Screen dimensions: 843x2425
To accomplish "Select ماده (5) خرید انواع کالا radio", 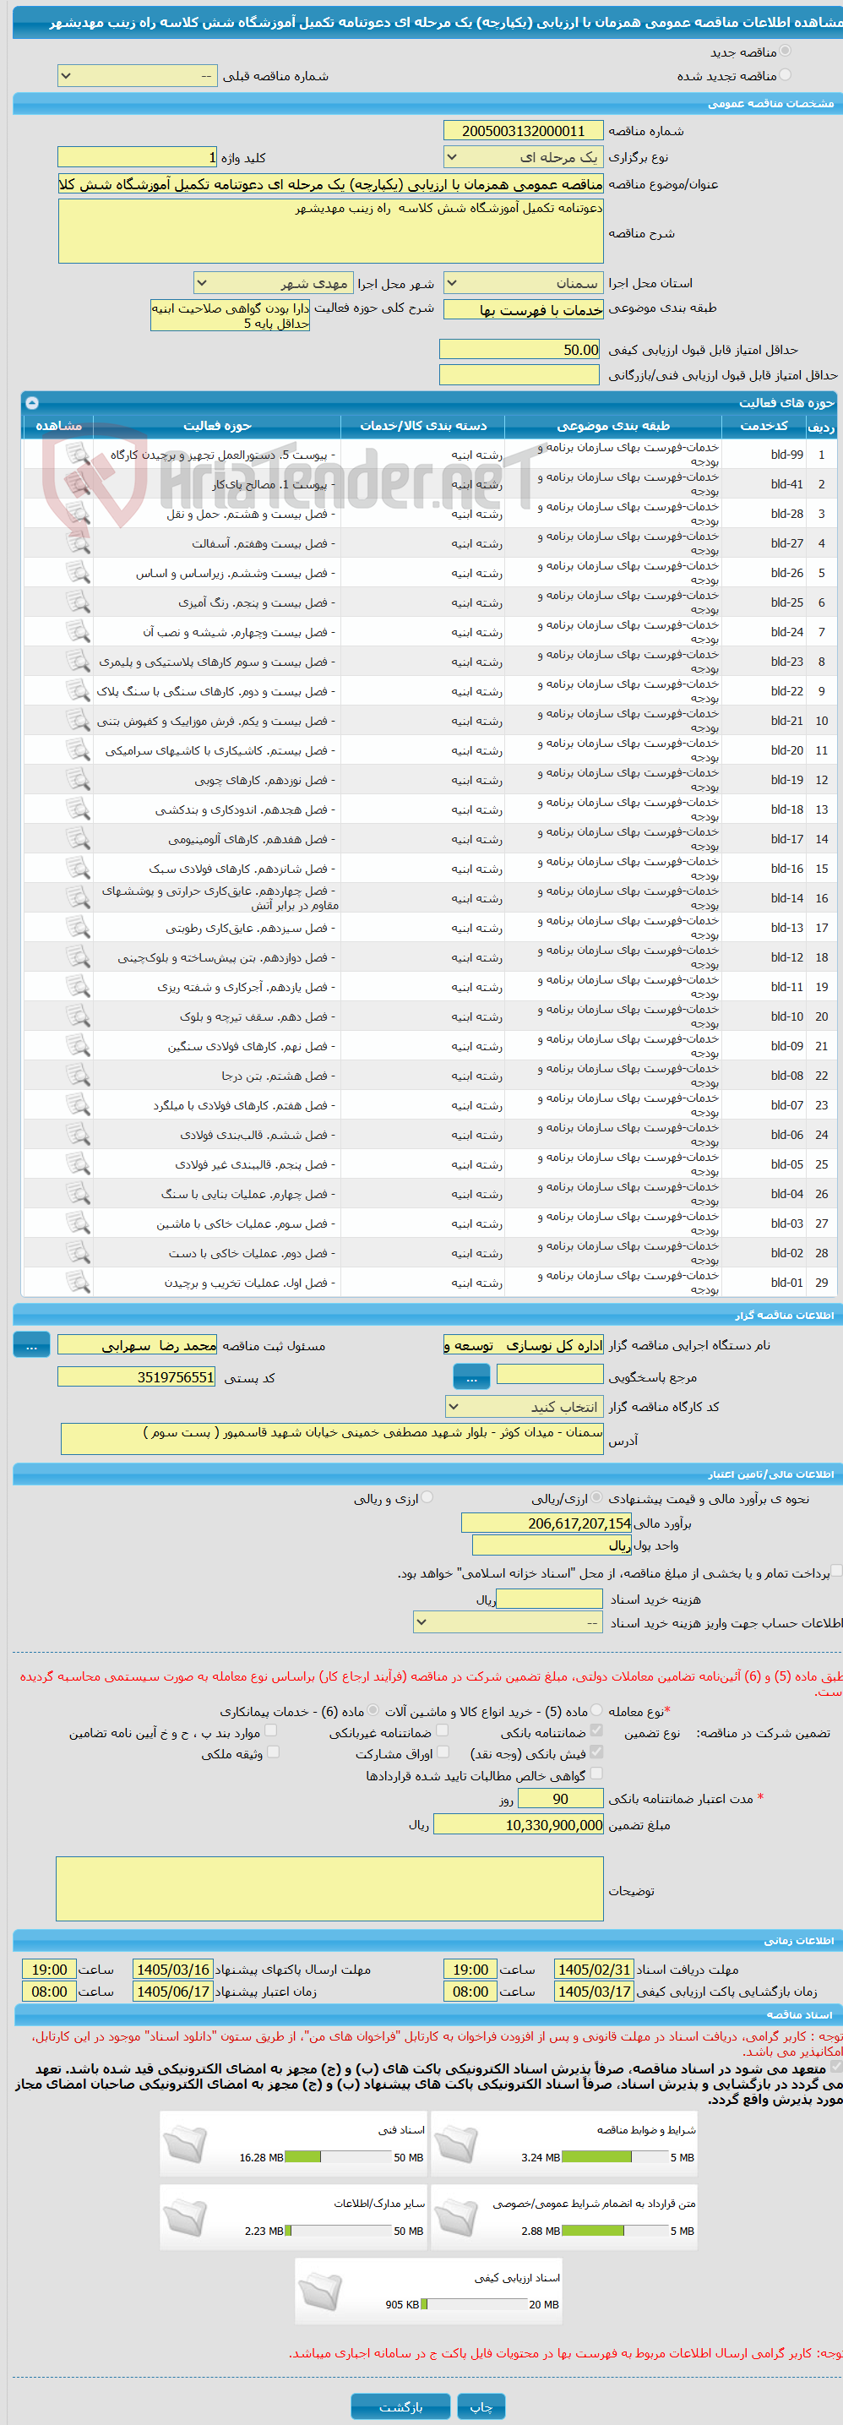I will pos(596,1710).
